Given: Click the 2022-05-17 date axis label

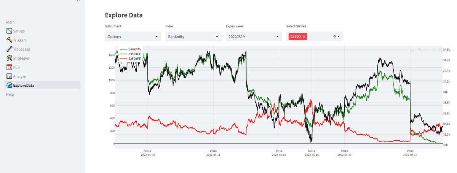Looking at the screenshot, I should point(344,155).
